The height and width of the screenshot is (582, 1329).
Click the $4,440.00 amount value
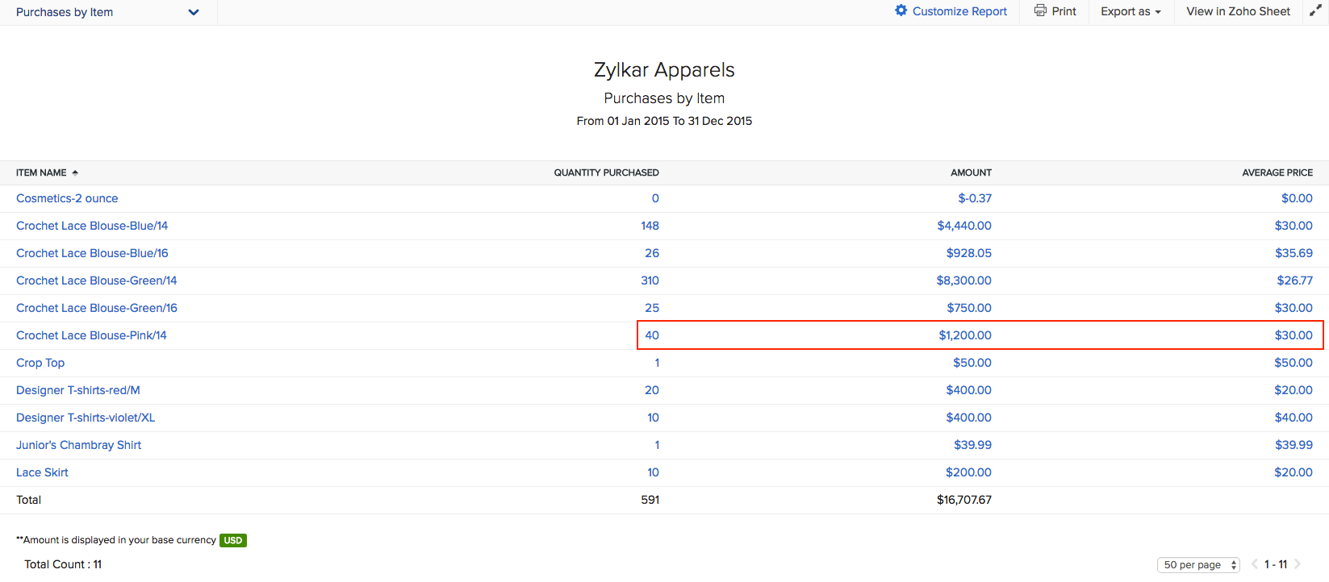[x=963, y=226]
